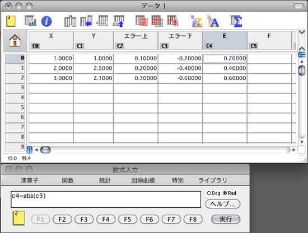
Task: Select the Rad radio button
Action: click(x=225, y=193)
